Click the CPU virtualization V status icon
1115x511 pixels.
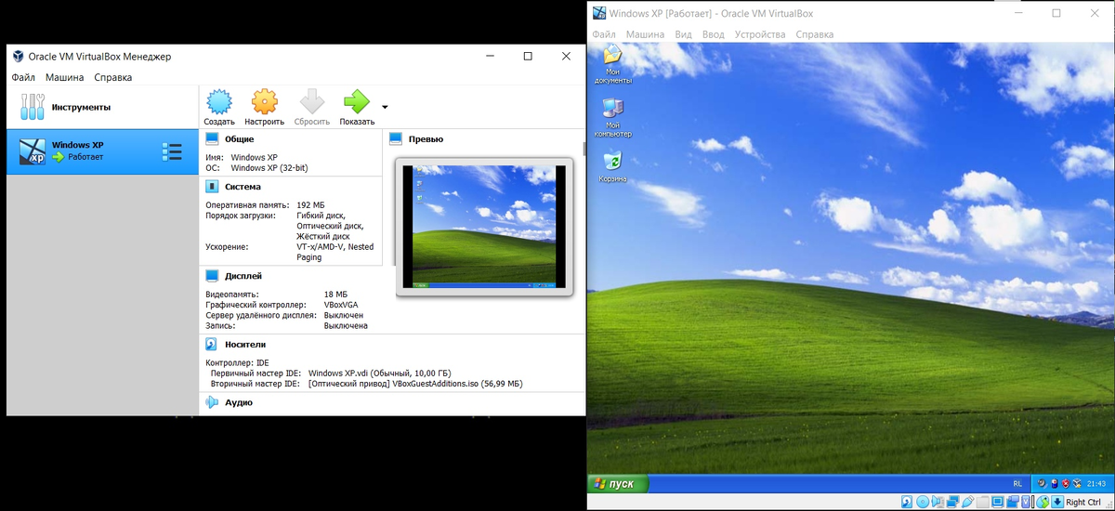(x=1026, y=502)
